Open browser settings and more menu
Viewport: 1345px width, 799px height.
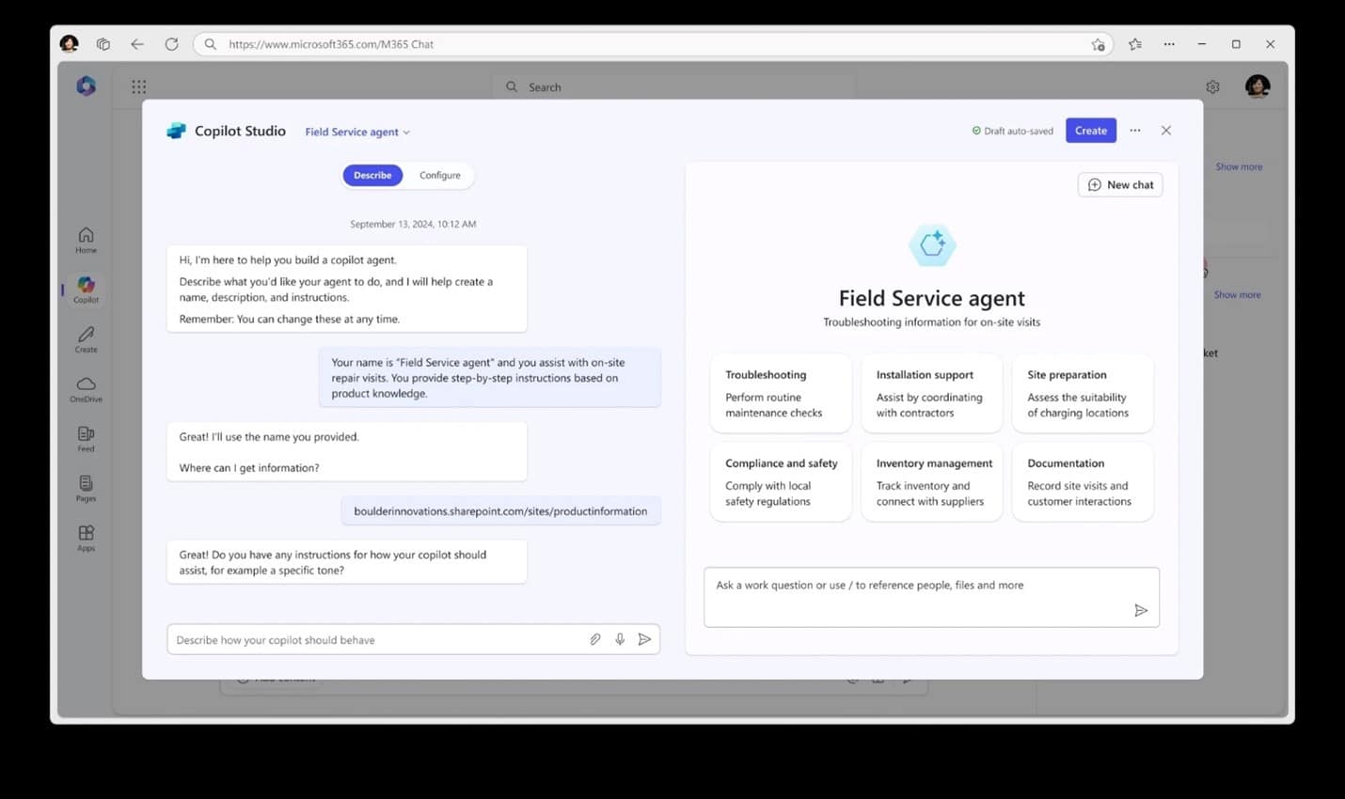pyautogui.click(x=1169, y=44)
